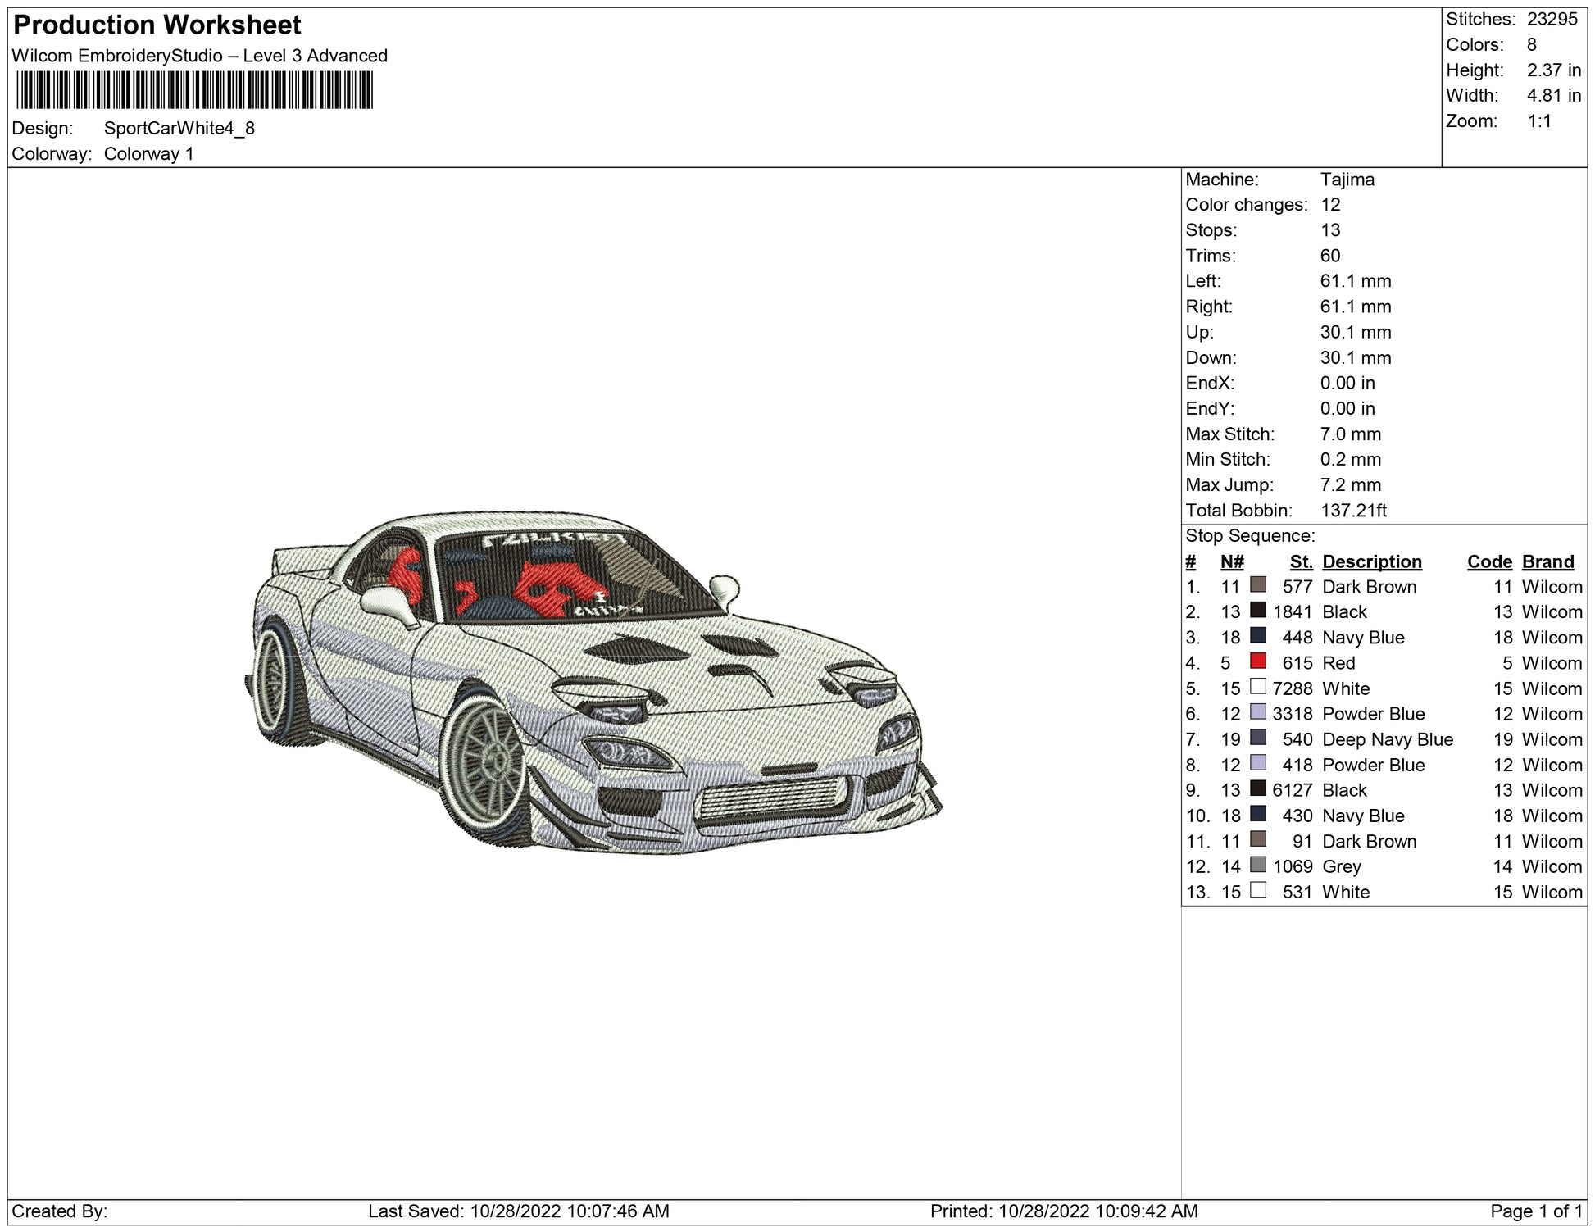This screenshot has height=1227, width=1595.
Task: Click the embroidered sports car design preview
Action: [x=593, y=684]
